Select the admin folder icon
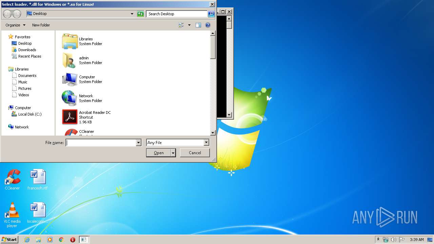 coord(70,60)
